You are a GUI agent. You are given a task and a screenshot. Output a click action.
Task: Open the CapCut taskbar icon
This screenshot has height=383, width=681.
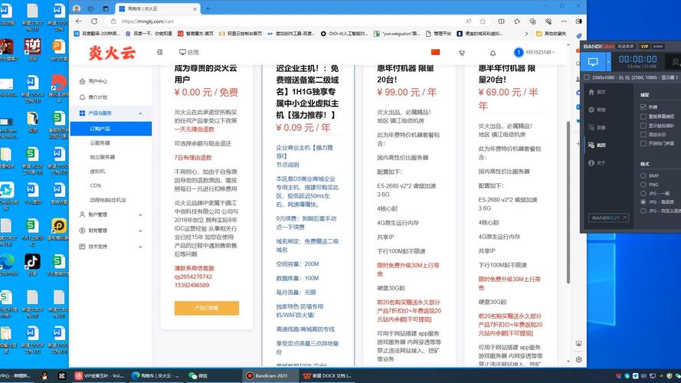click(62, 375)
